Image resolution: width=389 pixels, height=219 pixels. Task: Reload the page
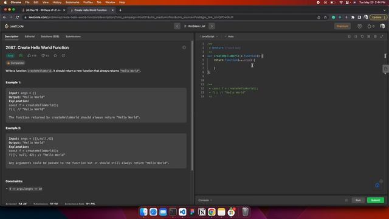[x=18, y=18]
